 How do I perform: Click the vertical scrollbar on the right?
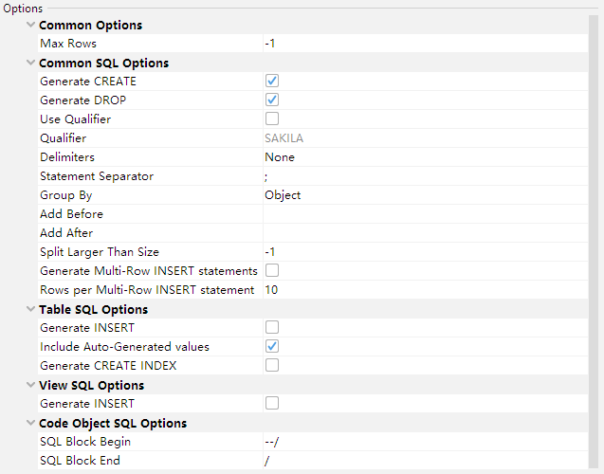pyautogui.click(x=595, y=237)
